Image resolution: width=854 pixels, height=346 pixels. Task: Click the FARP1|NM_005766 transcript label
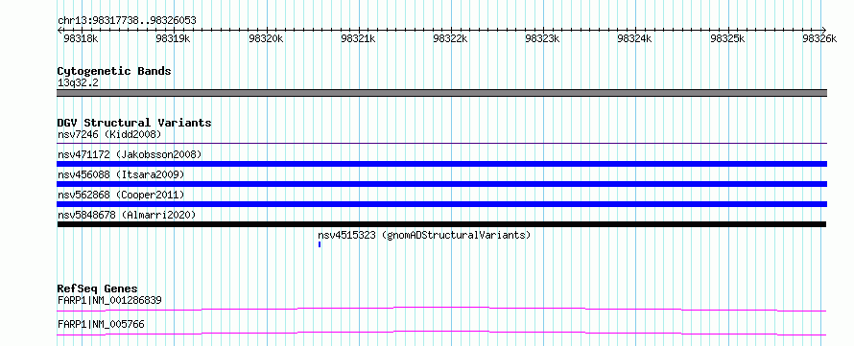coord(101,325)
